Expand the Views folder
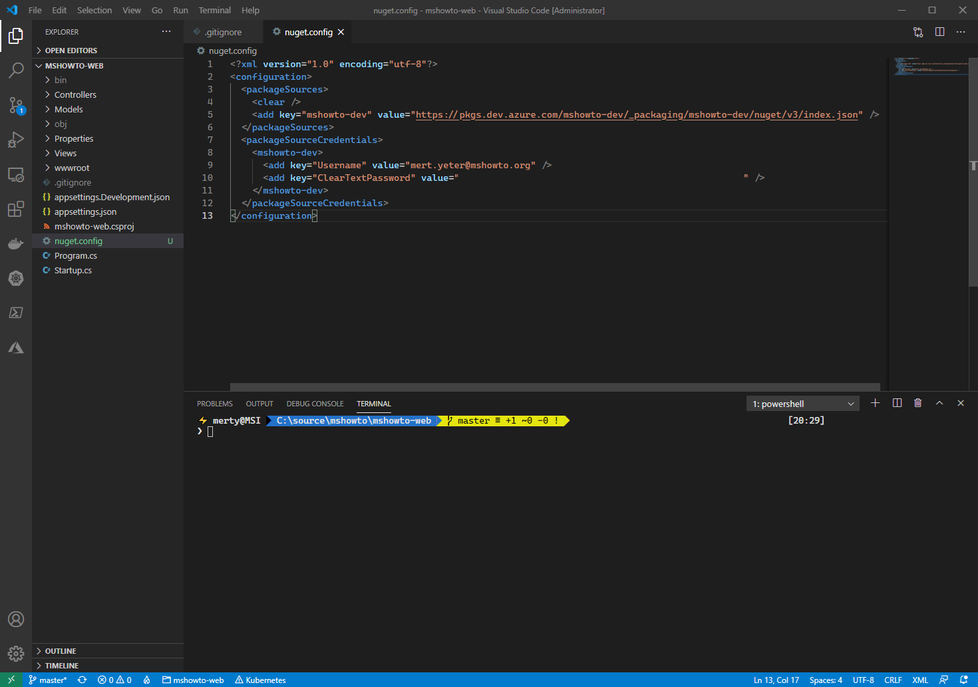 click(x=108, y=153)
